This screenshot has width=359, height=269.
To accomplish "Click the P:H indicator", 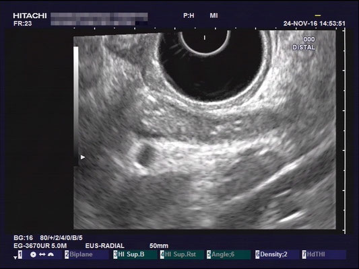I will [x=189, y=15].
